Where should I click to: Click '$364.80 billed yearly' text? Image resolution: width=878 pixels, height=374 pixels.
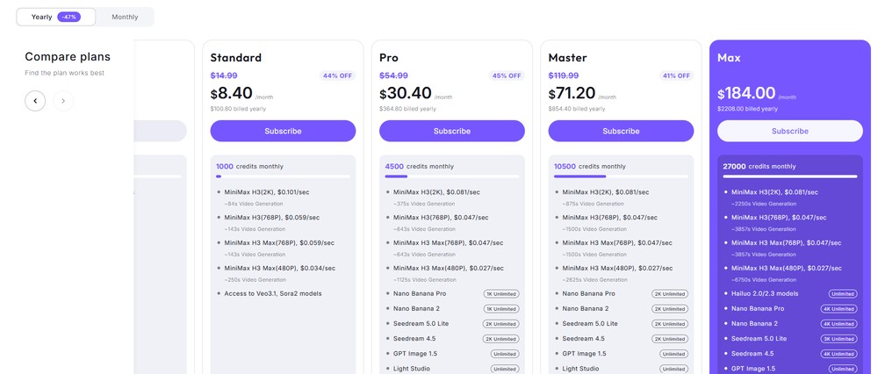click(407, 109)
